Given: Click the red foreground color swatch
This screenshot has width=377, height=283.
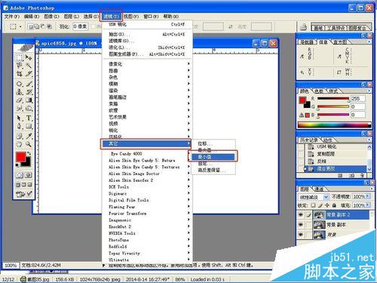Looking at the screenshot, I should [21, 157].
